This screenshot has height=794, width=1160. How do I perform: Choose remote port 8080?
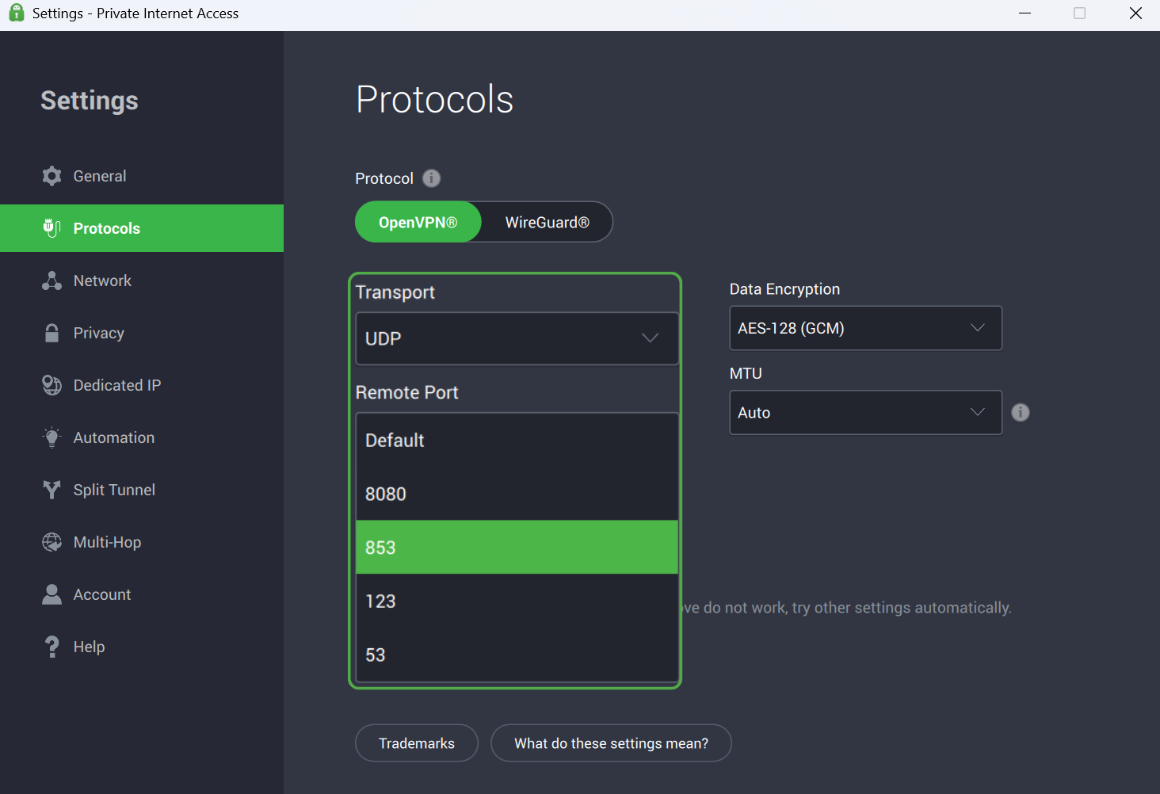(517, 494)
